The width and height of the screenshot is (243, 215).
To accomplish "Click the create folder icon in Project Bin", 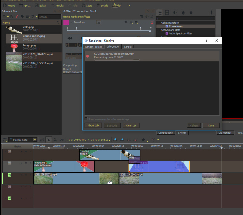I will pos(12,17).
